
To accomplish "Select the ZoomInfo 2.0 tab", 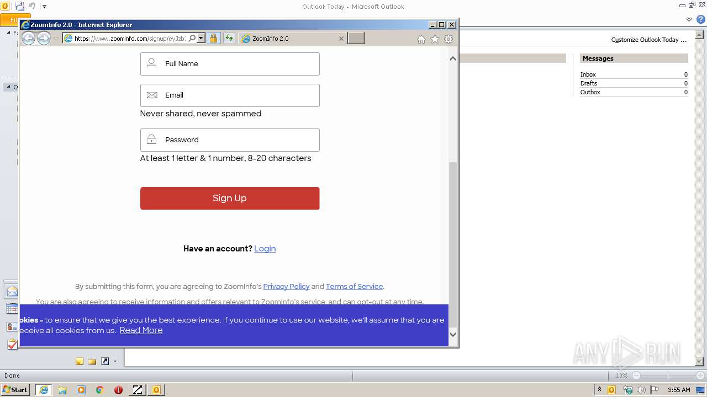I will click(x=292, y=39).
